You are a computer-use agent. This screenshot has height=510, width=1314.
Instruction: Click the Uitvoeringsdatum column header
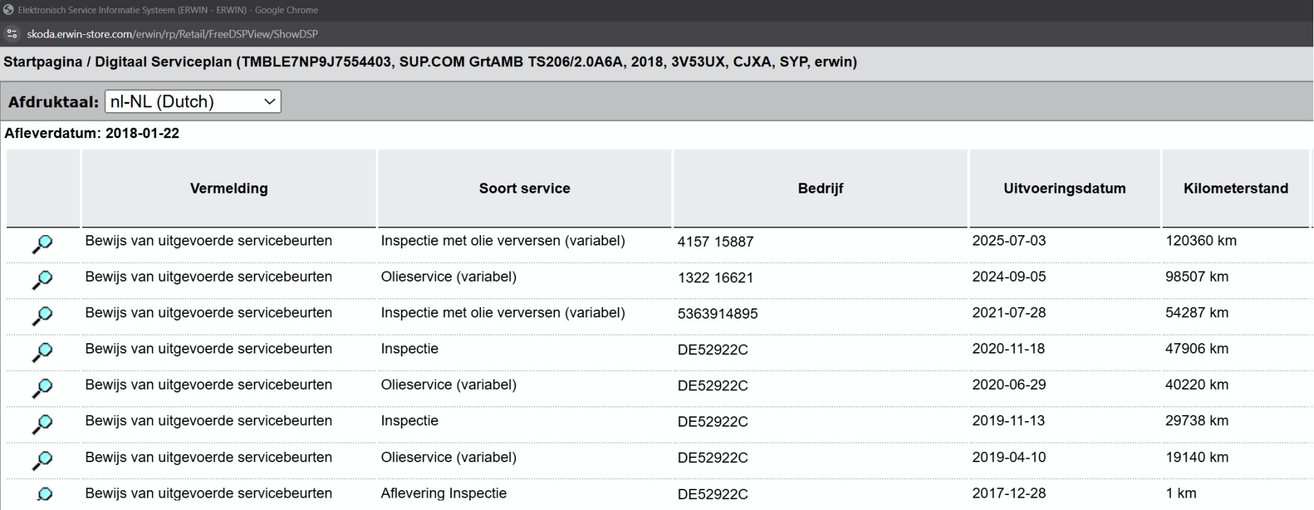[1064, 189]
